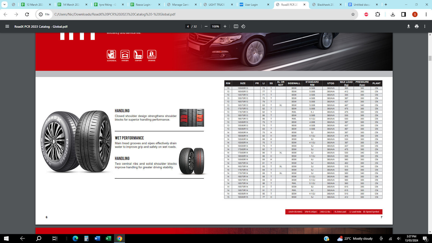Go back to previous page in browser
Viewport: 432px width, 243px height.
click(5, 14)
